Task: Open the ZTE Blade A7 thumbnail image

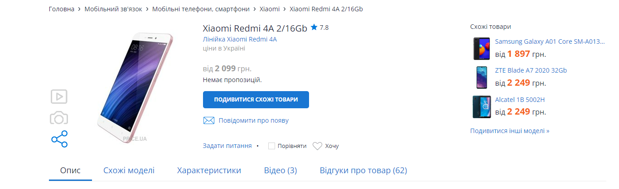Action: pos(481,78)
